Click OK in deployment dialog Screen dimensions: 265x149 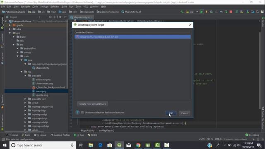[171, 113]
